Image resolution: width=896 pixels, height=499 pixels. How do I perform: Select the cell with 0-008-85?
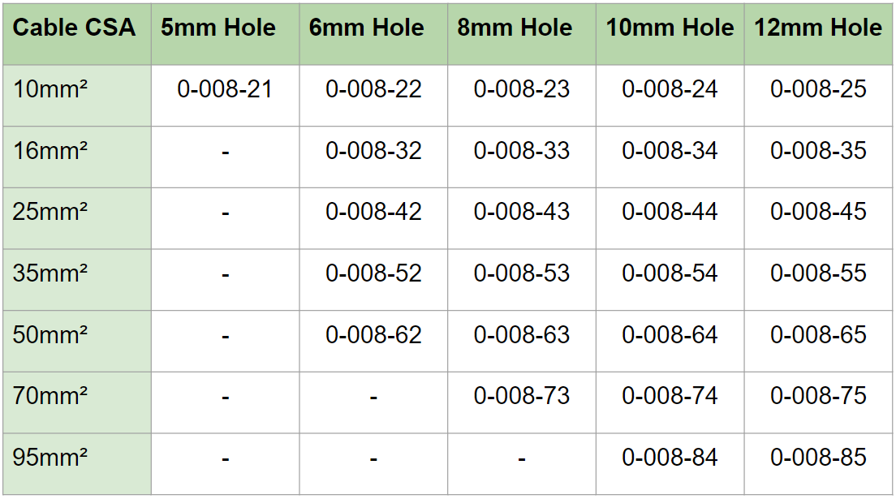pyautogui.click(x=818, y=458)
